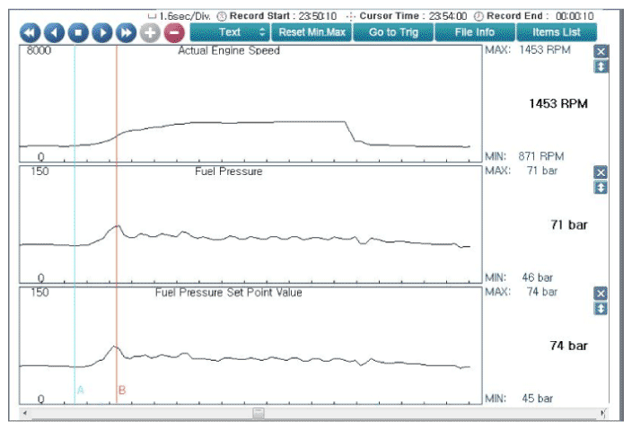Open the Text display mode dropdown
The image size is (632, 430).
point(230,32)
